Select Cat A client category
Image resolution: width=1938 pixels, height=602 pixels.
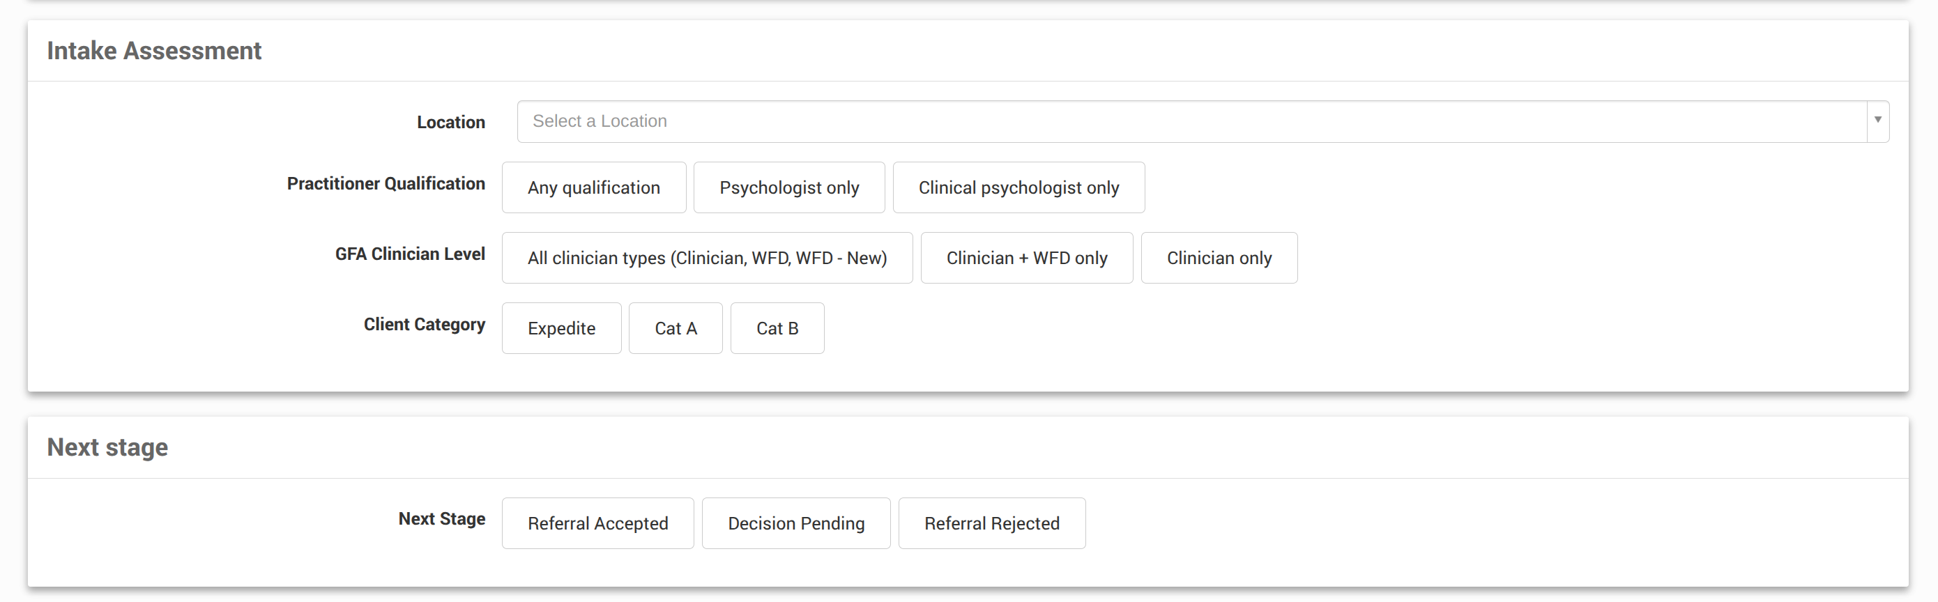pos(676,328)
